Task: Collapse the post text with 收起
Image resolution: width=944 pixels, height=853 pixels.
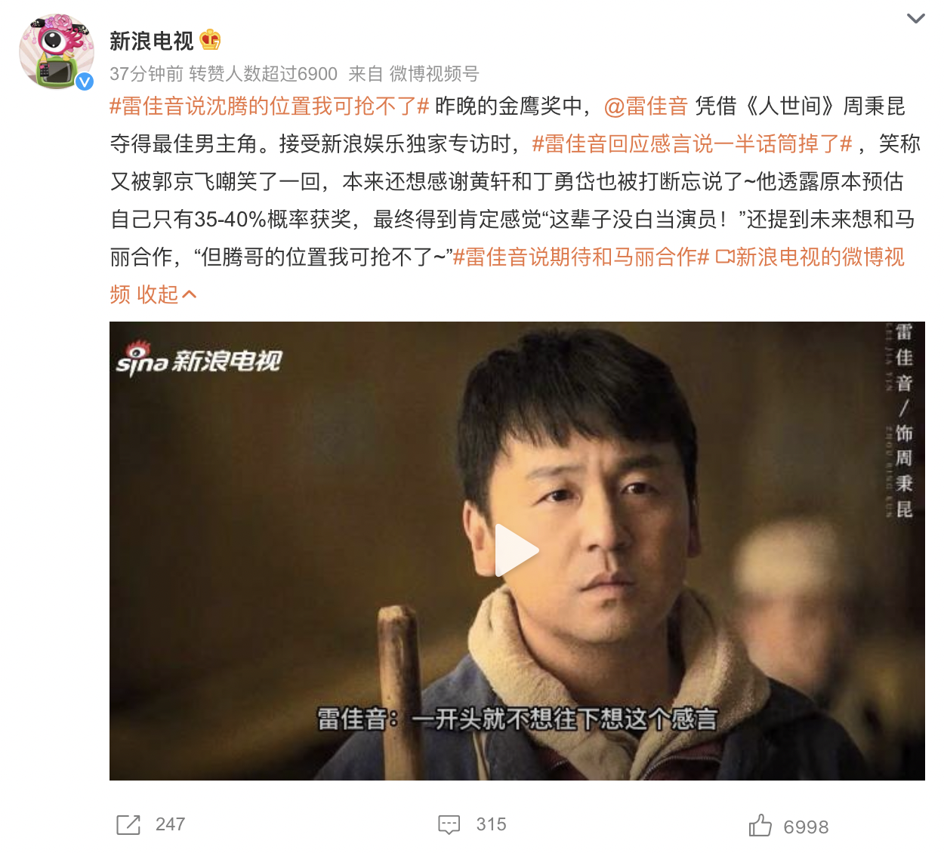Action: (167, 294)
